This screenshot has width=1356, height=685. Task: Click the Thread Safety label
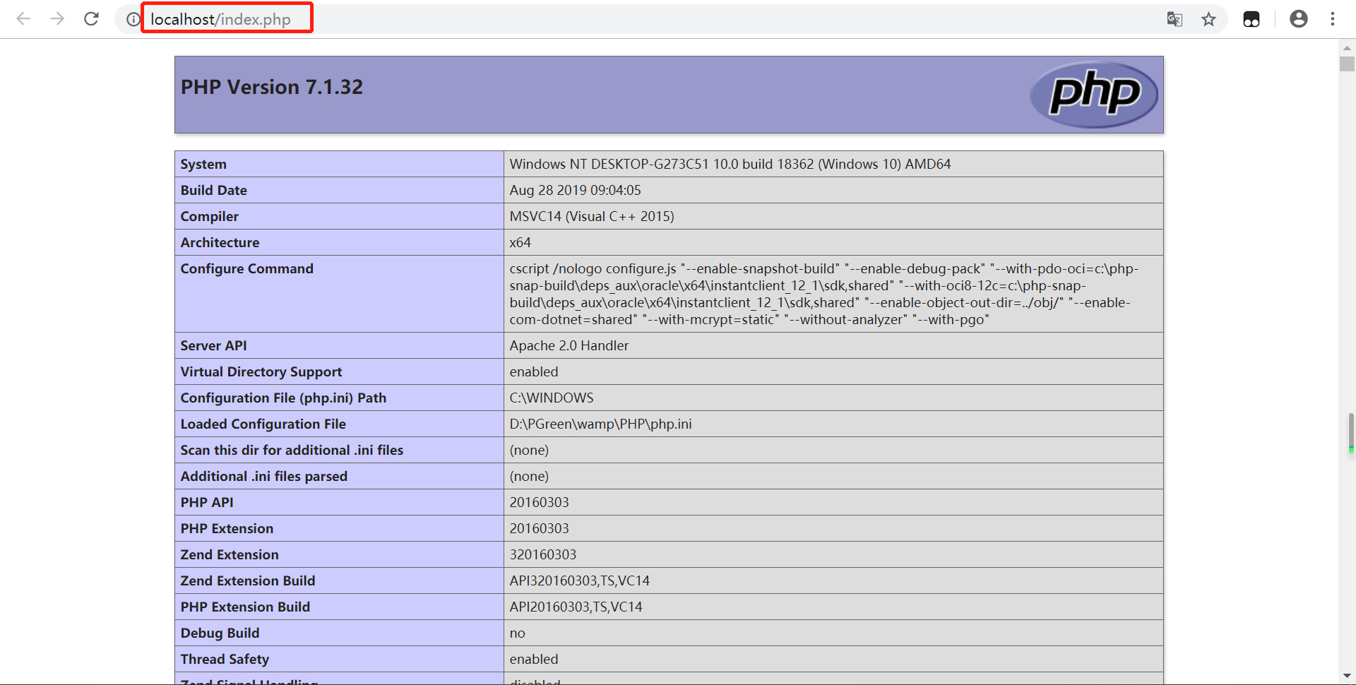tap(225, 659)
